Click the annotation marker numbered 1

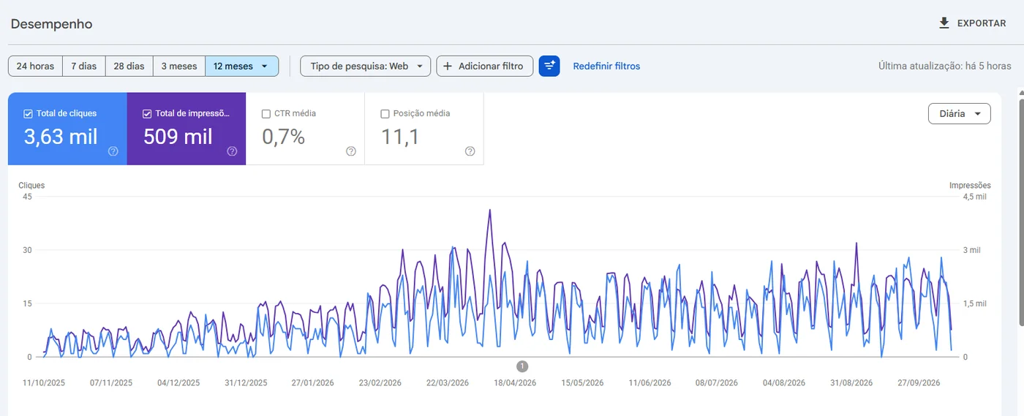tap(522, 366)
